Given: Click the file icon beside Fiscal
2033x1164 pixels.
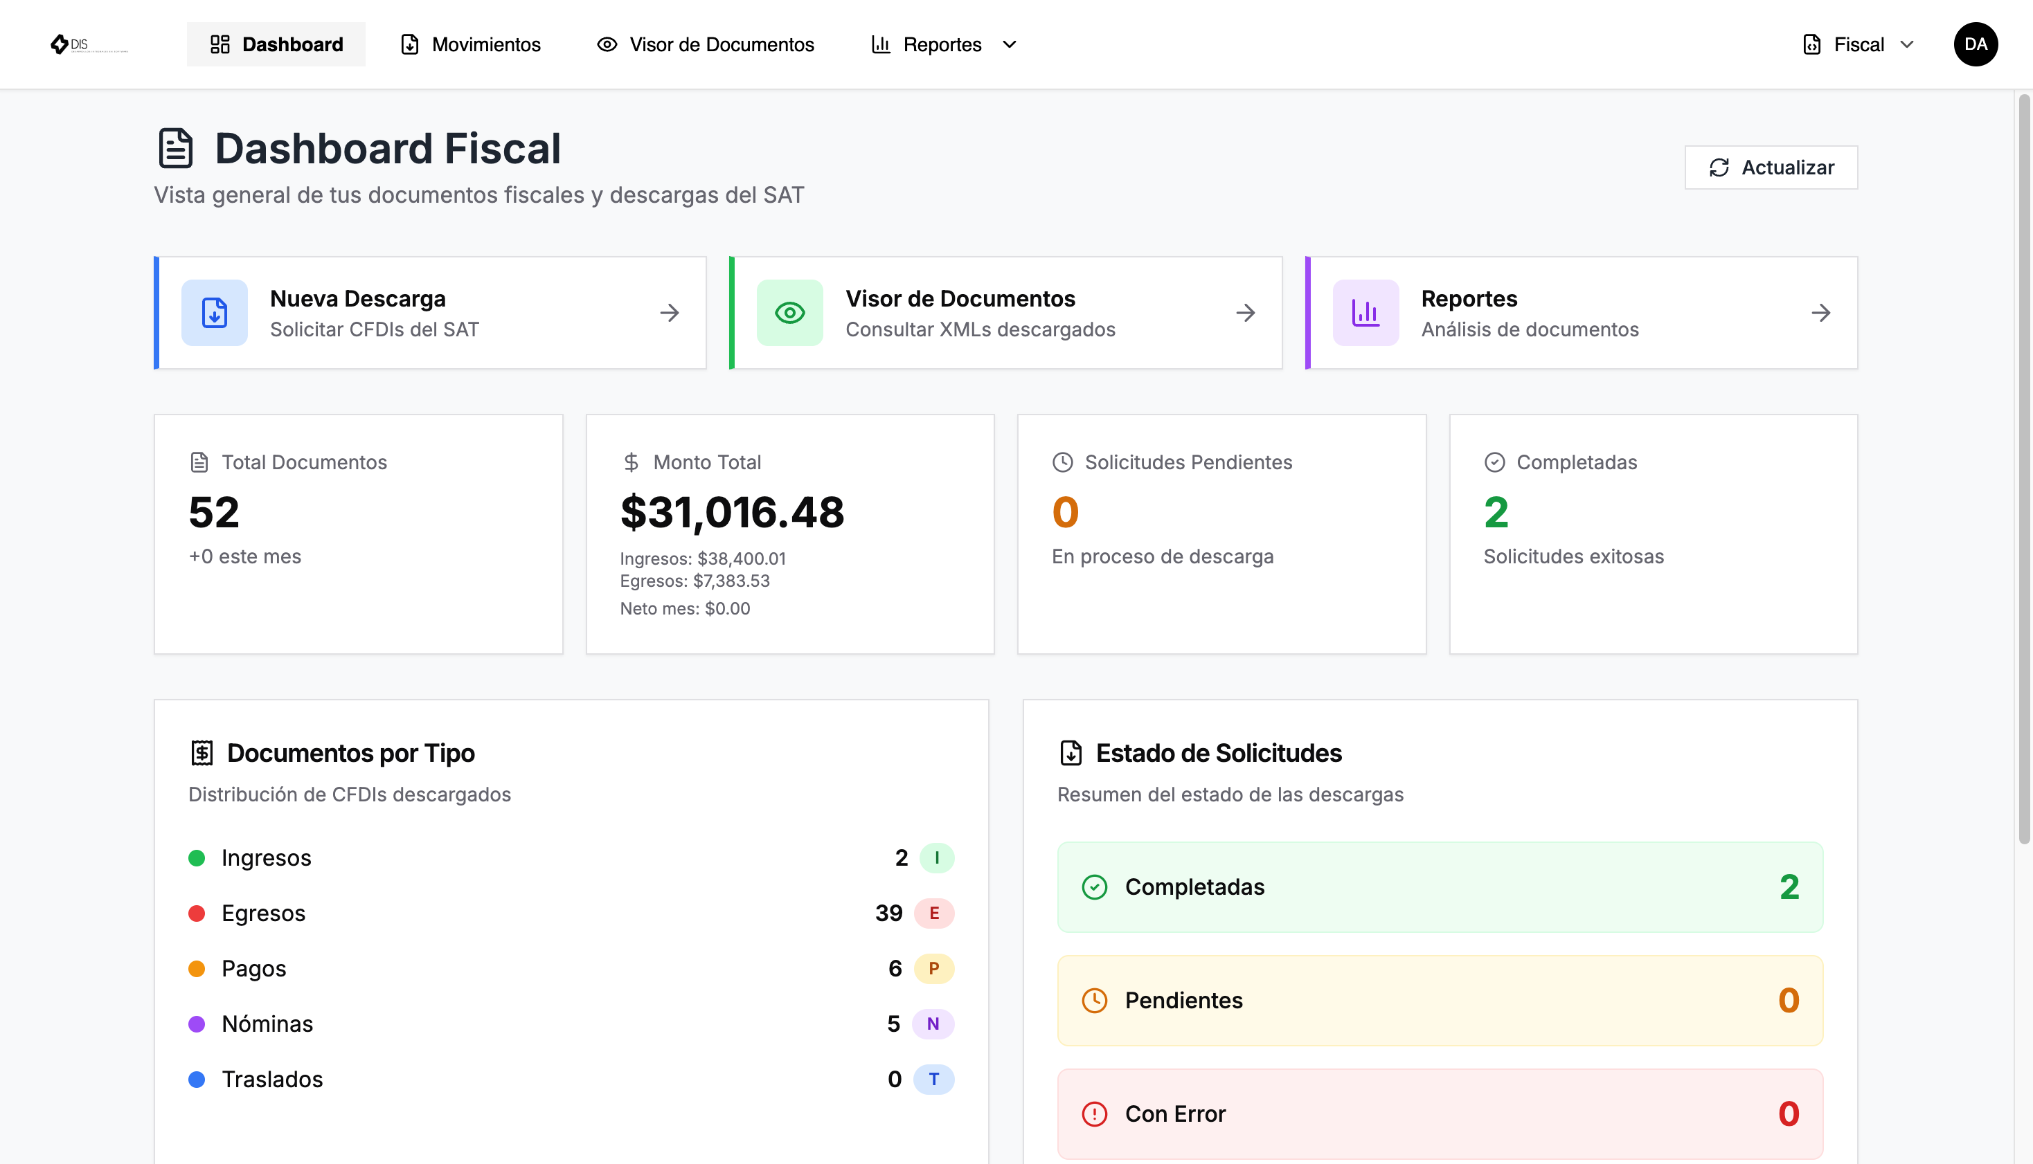Looking at the screenshot, I should click(x=1812, y=44).
